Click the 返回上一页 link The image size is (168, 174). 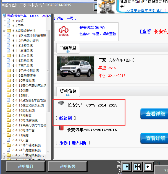(x=65, y=18)
